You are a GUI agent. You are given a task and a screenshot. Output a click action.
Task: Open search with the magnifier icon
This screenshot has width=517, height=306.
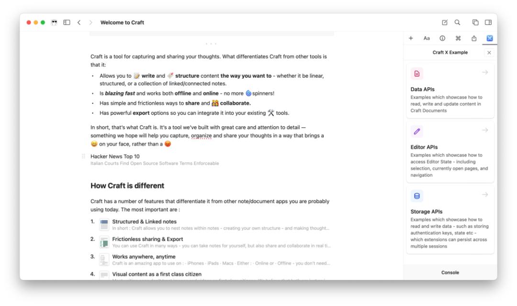click(457, 22)
